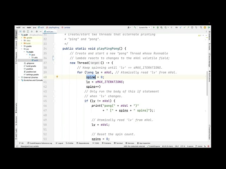Collapse the src folder
Viewport: 226px width, 169px height.
22,49
